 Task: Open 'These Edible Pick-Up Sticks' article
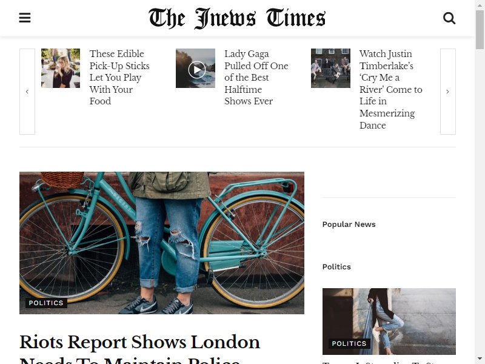pos(119,78)
